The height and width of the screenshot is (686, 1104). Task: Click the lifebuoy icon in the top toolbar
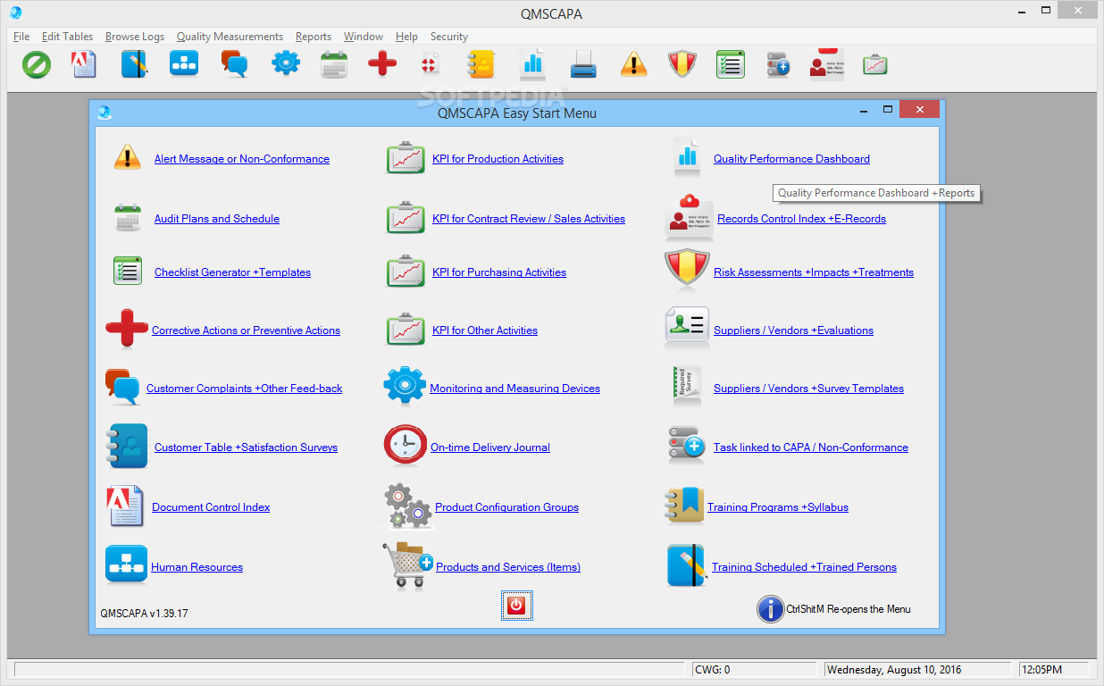[431, 64]
